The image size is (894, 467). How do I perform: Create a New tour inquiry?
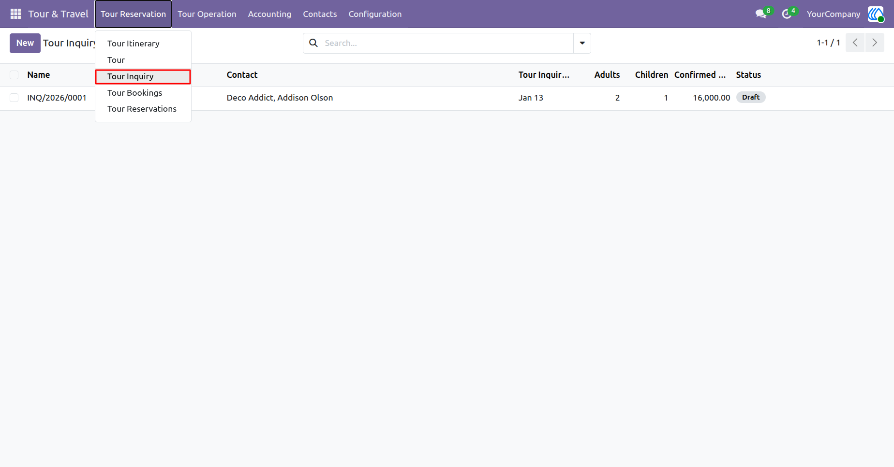coord(25,43)
